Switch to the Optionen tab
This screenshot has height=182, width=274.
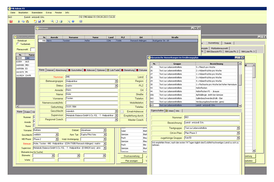tap(101, 70)
